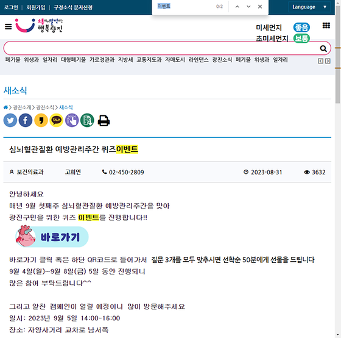The height and width of the screenshot is (338, 341).
Task: Click the vertical scrollbar thumb
Action: coord(338,54)
